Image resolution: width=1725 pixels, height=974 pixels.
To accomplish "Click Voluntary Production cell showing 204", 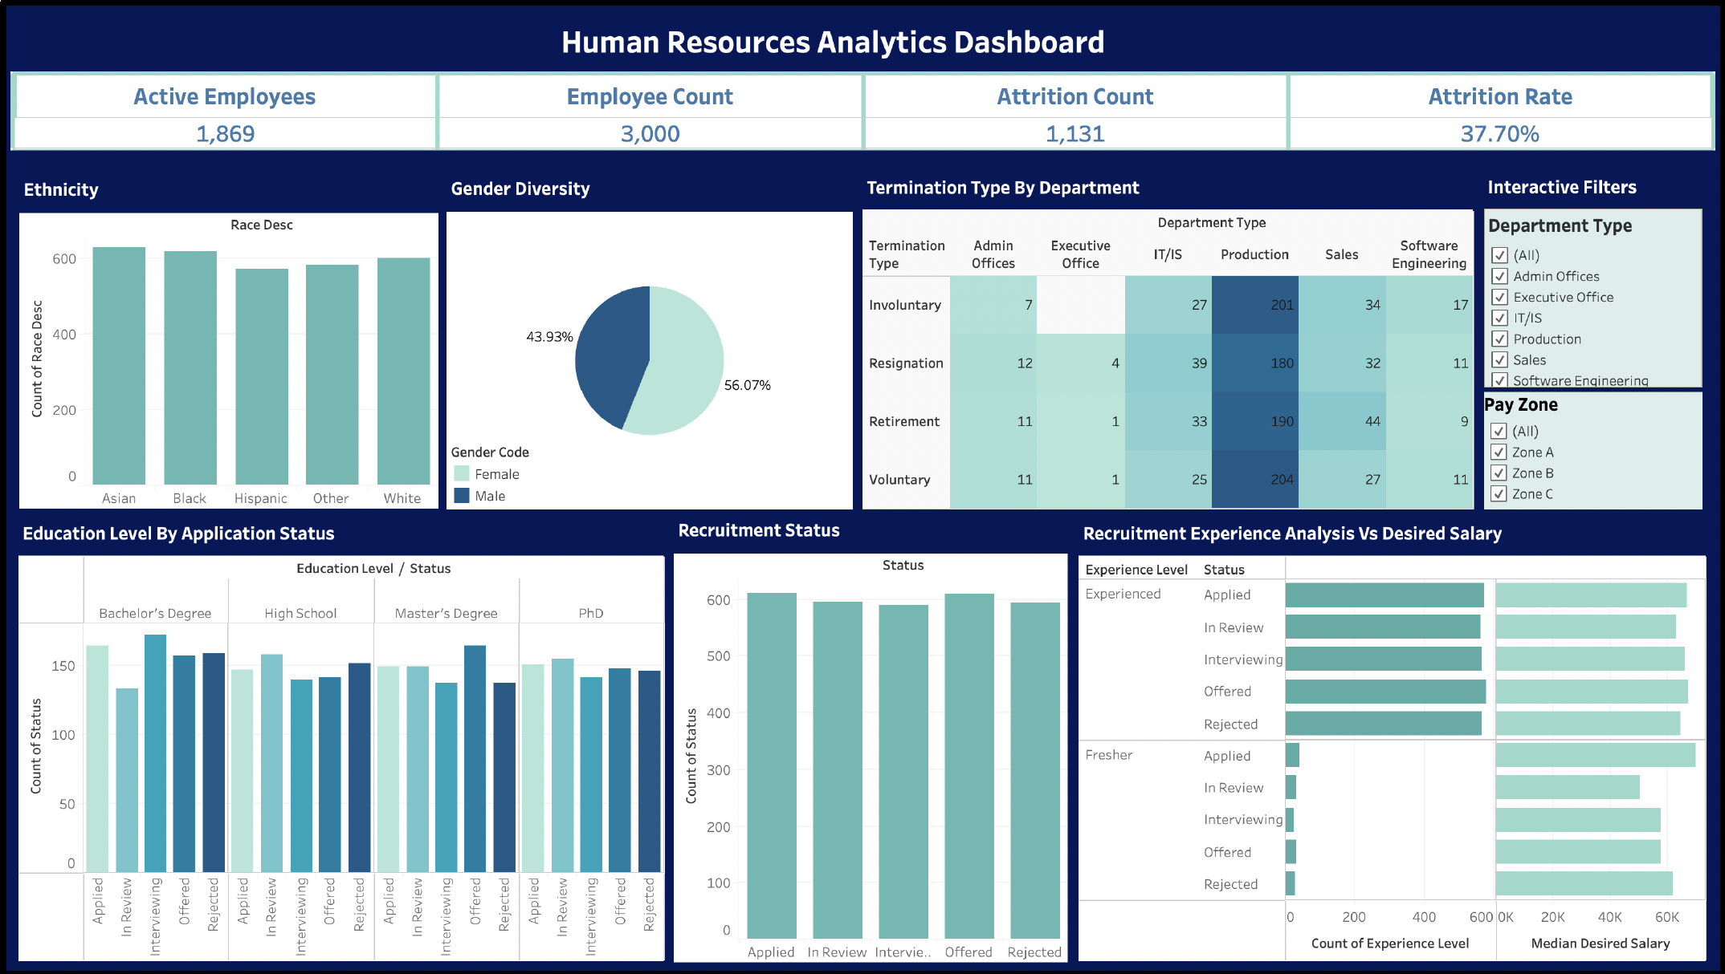I will (x=1255, y=479).
